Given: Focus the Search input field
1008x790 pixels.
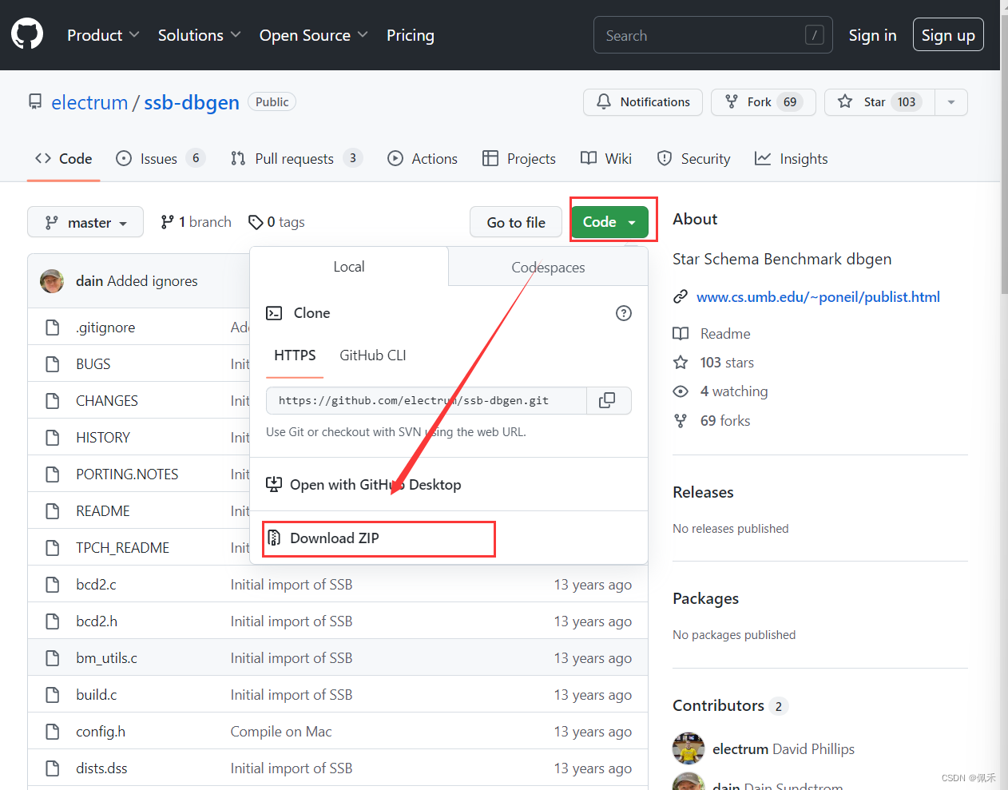Looking at the screenshot, I should click(x=712, y=35).
